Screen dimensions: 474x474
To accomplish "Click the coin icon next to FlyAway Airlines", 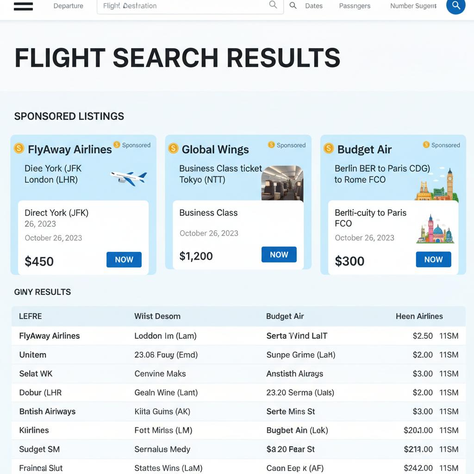I will [19, 148].
